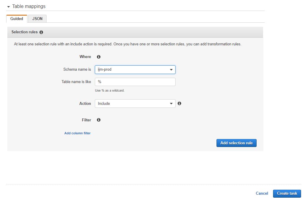Click the Add column filter link

[77, 133]
